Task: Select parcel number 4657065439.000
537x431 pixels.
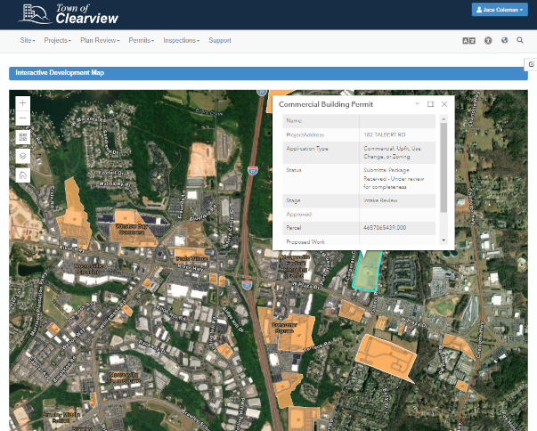Action: click(x=385, y=228)
